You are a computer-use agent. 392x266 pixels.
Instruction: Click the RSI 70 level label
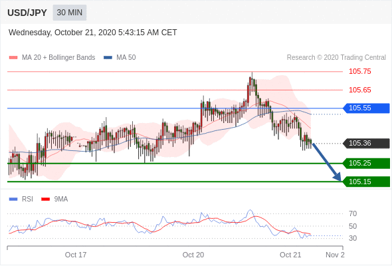coord(353,213)
